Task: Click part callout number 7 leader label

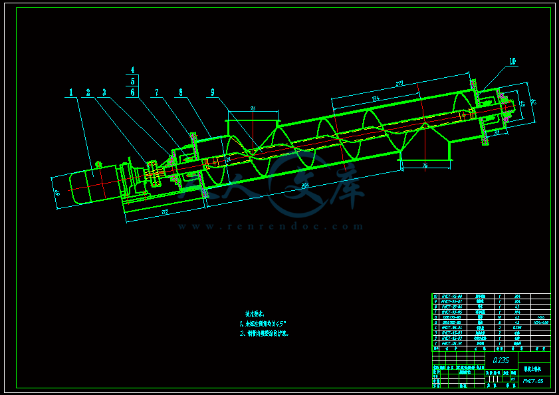Action: coord(156,92)
